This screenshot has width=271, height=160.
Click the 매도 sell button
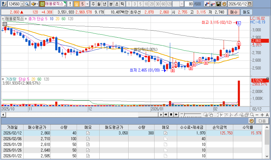[x=247, y=12]
